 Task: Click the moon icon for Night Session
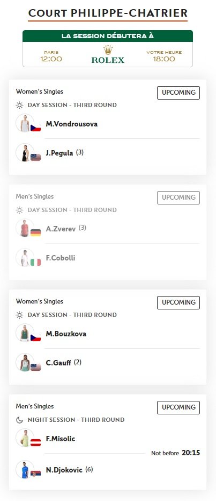20,420
